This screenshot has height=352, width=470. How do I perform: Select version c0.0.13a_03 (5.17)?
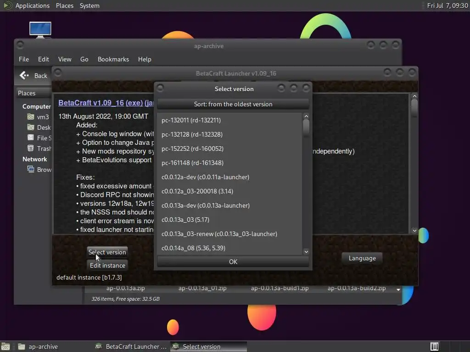click(x=229, y=220)
